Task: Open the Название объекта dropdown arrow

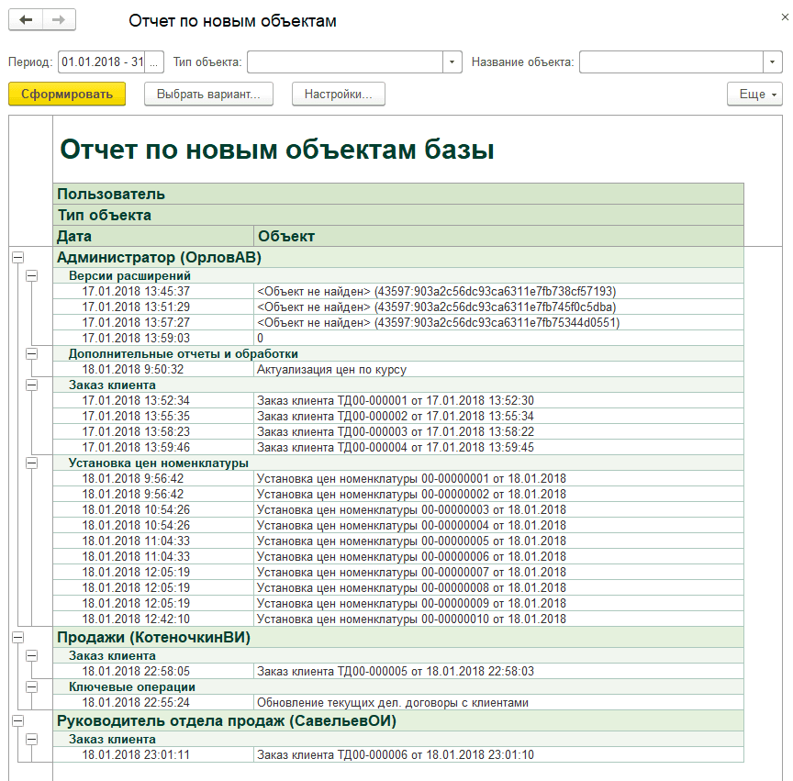Action: [x=772, y=62]
